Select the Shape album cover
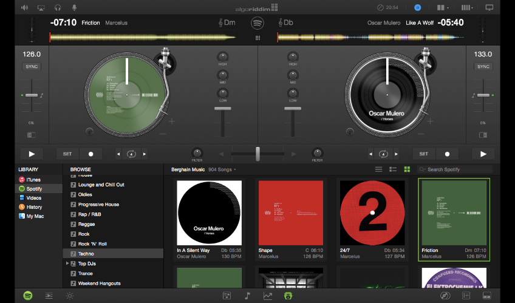 coord(291,213)
